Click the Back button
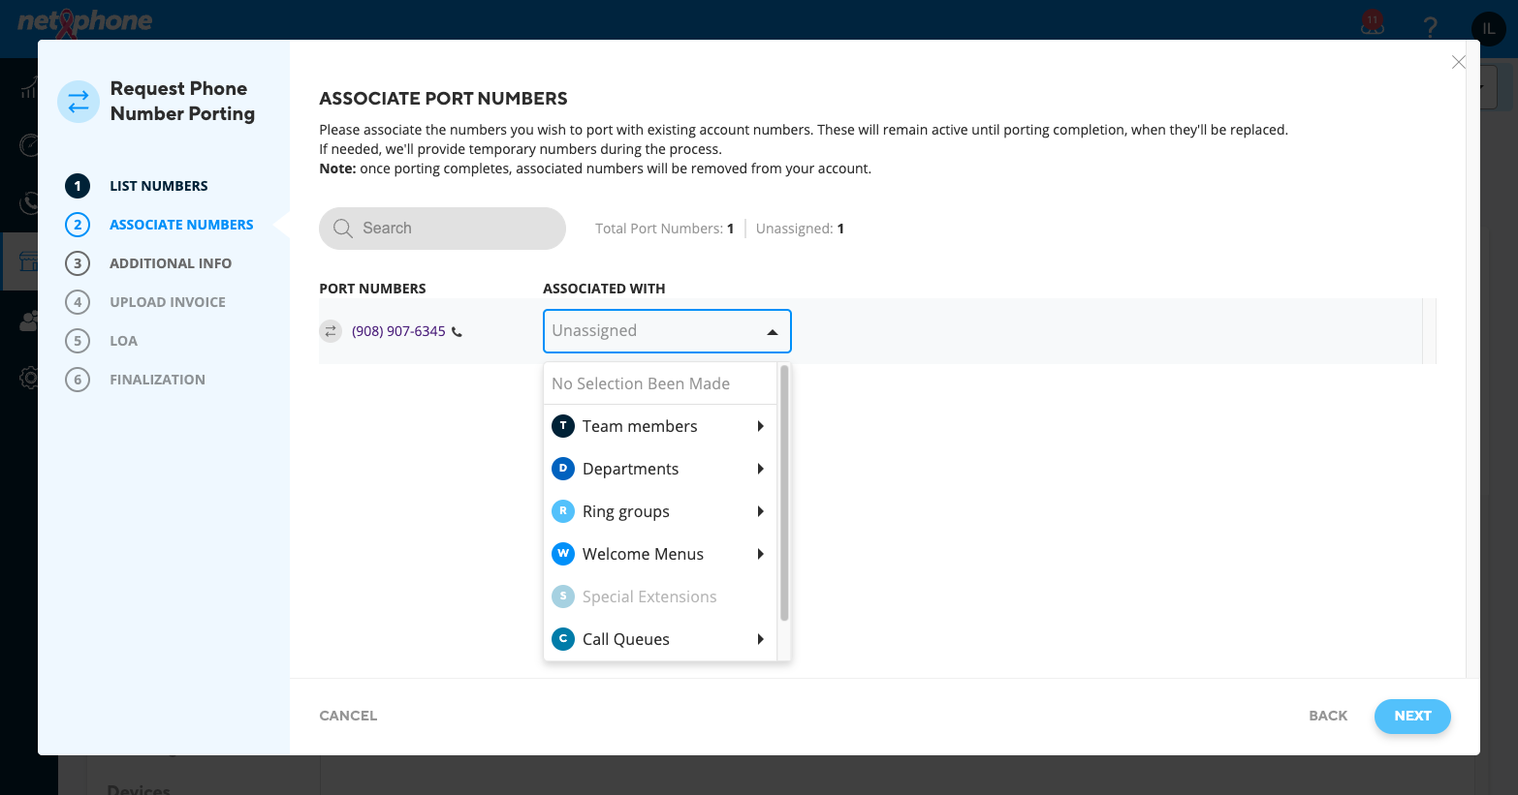Viewport: 1518px width, 795px height. 1328,716
